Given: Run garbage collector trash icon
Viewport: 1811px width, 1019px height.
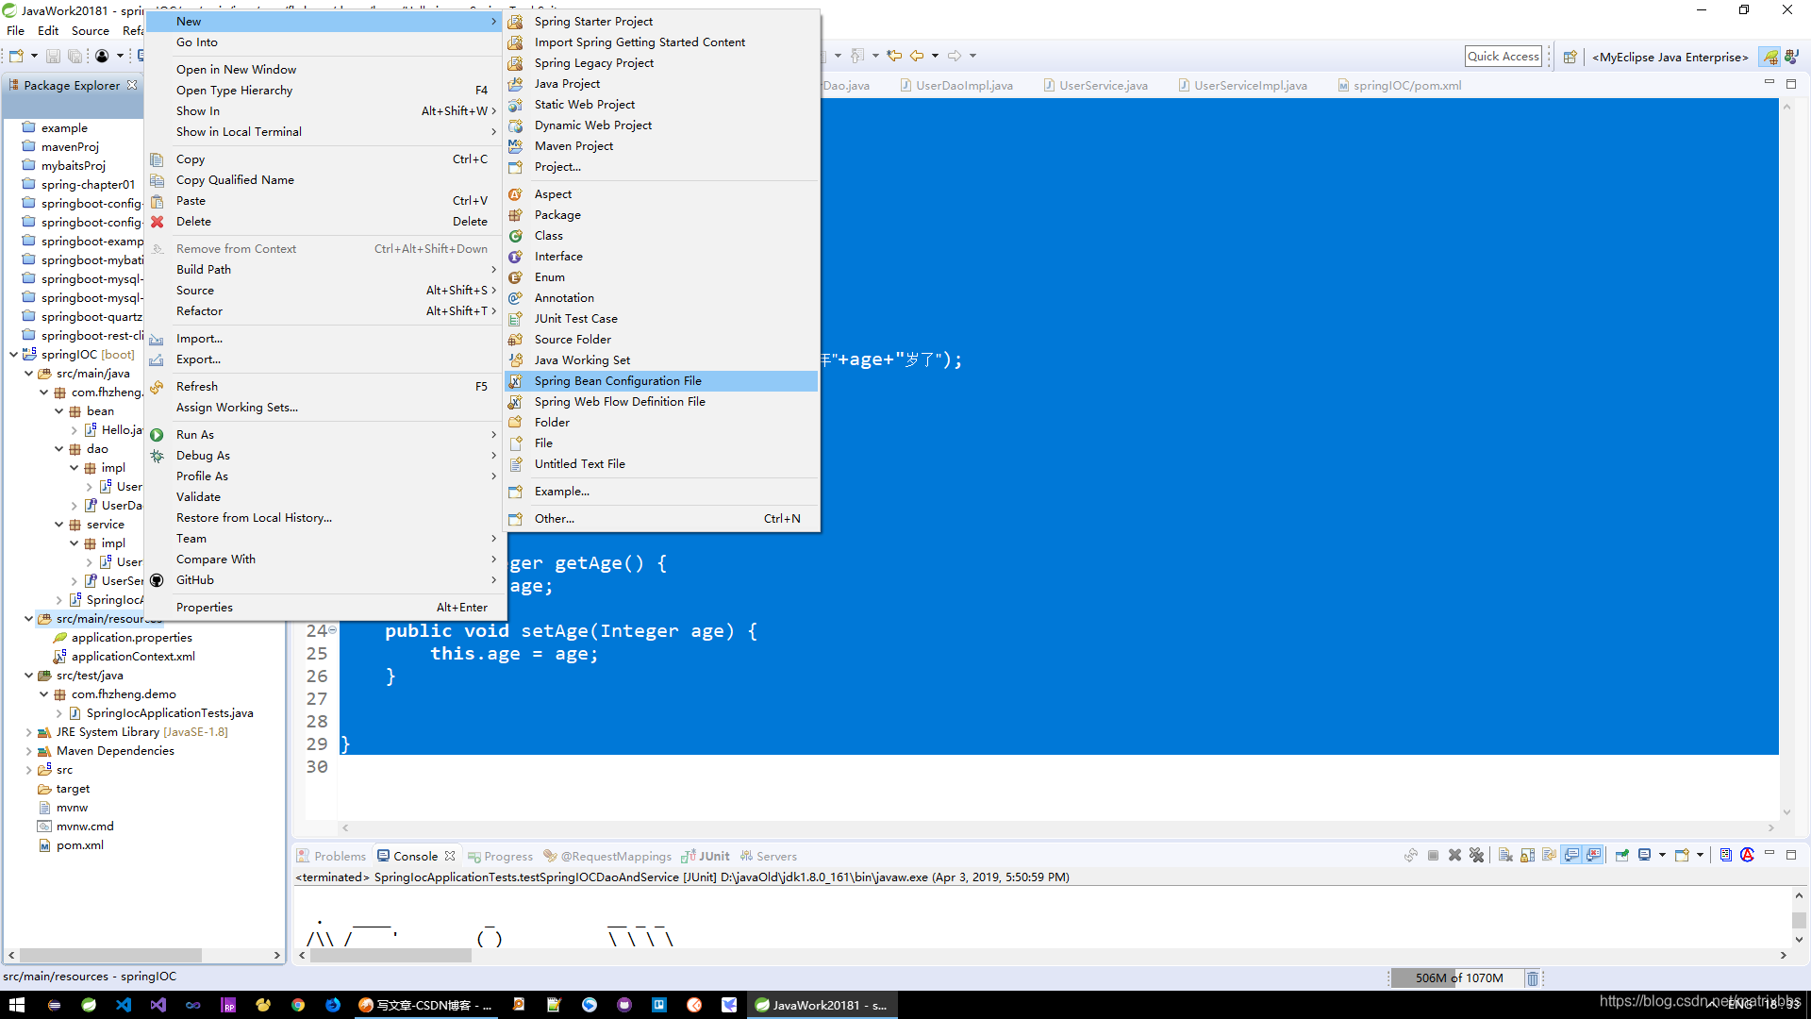Looking at the screenshot, I should [1533, 978].
